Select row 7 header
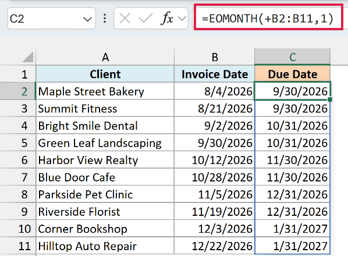 (x=18, y=177)
